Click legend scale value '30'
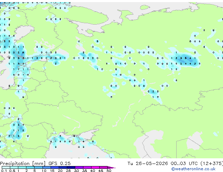Screen dimensions: 223x172 pyautogui.click(x=76, y=171)
